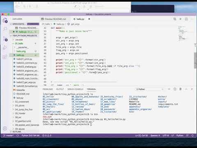
Task: Open hello.org file in explorer
Action: click(x=21, y=51)
